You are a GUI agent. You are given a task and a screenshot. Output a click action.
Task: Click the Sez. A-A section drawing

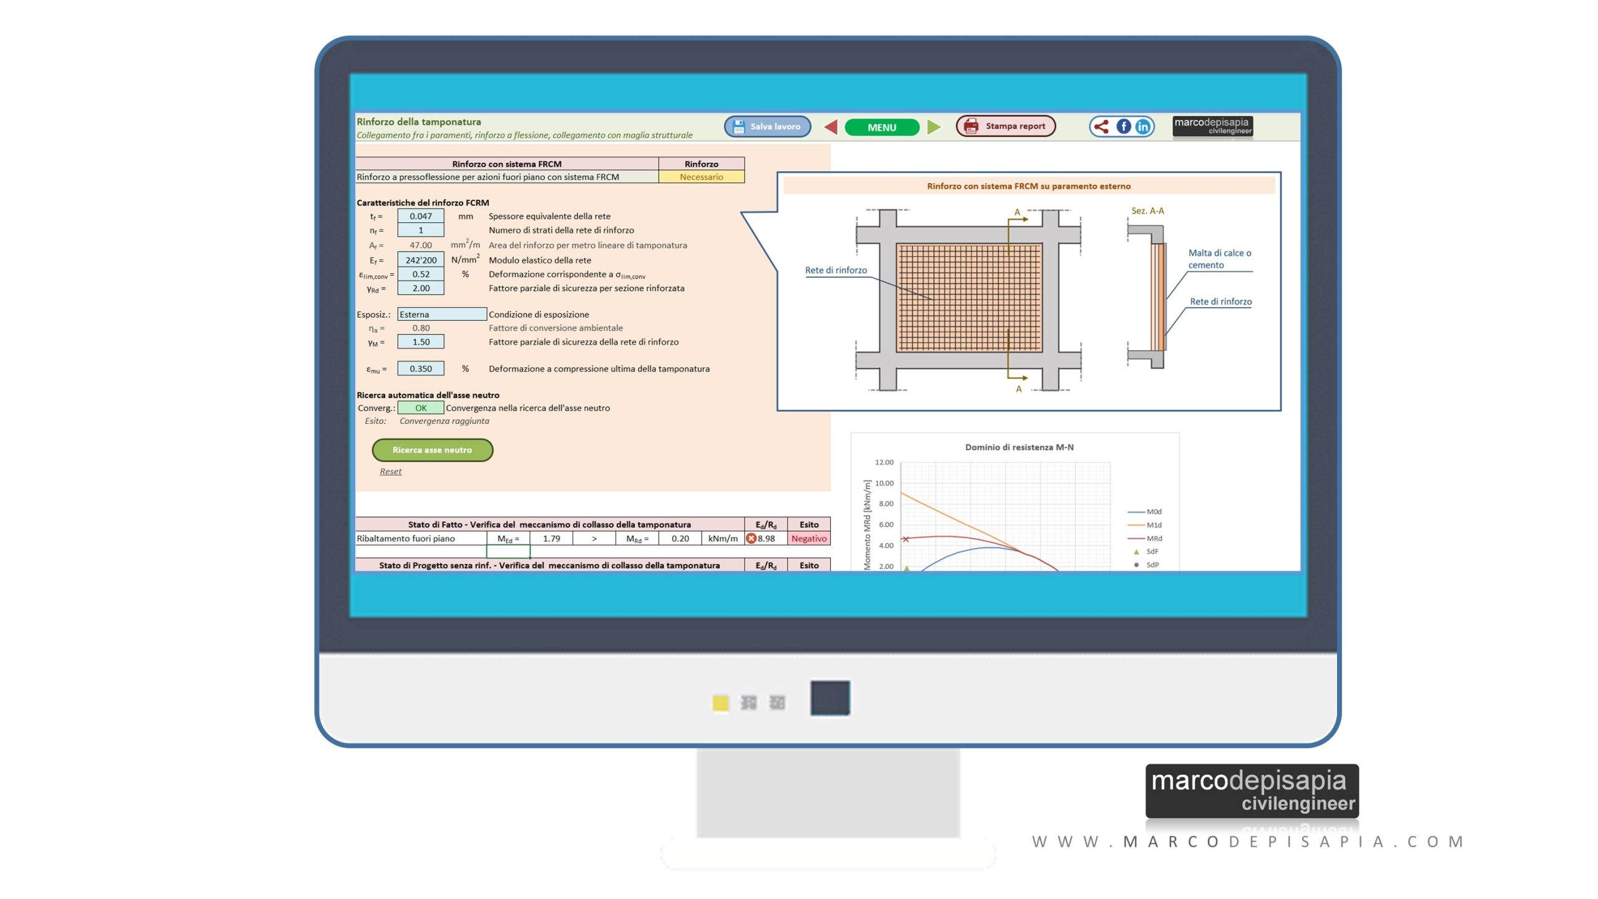[x=1147, y=297]
